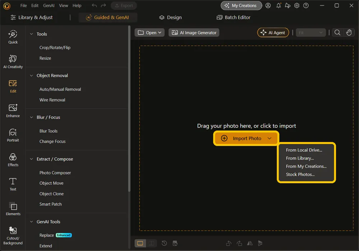Open the Edit menu in menu bar

pos(35,5)
